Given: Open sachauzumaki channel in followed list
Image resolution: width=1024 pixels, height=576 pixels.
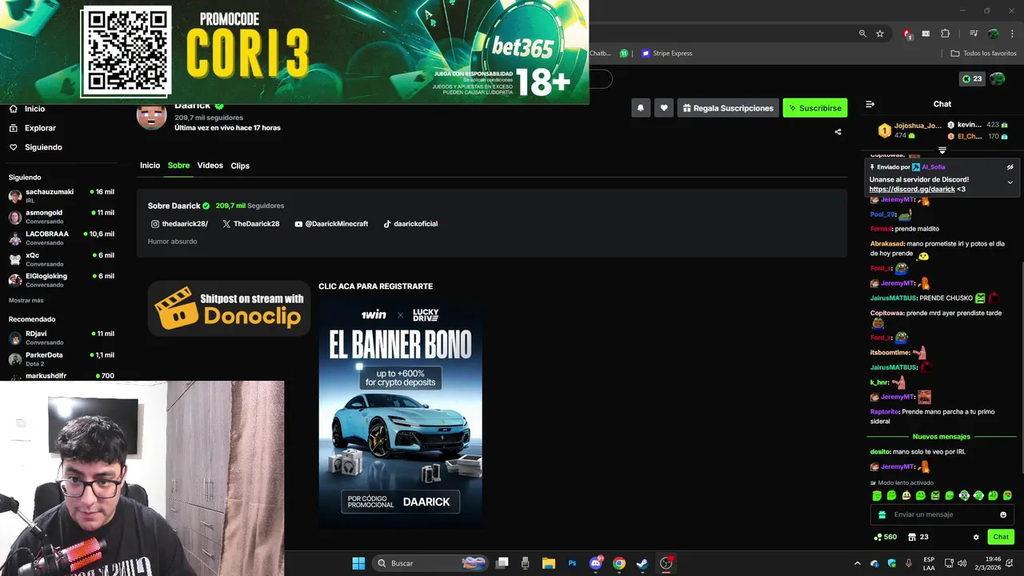Looking at the screenshot, I should (x=62, y=196).
